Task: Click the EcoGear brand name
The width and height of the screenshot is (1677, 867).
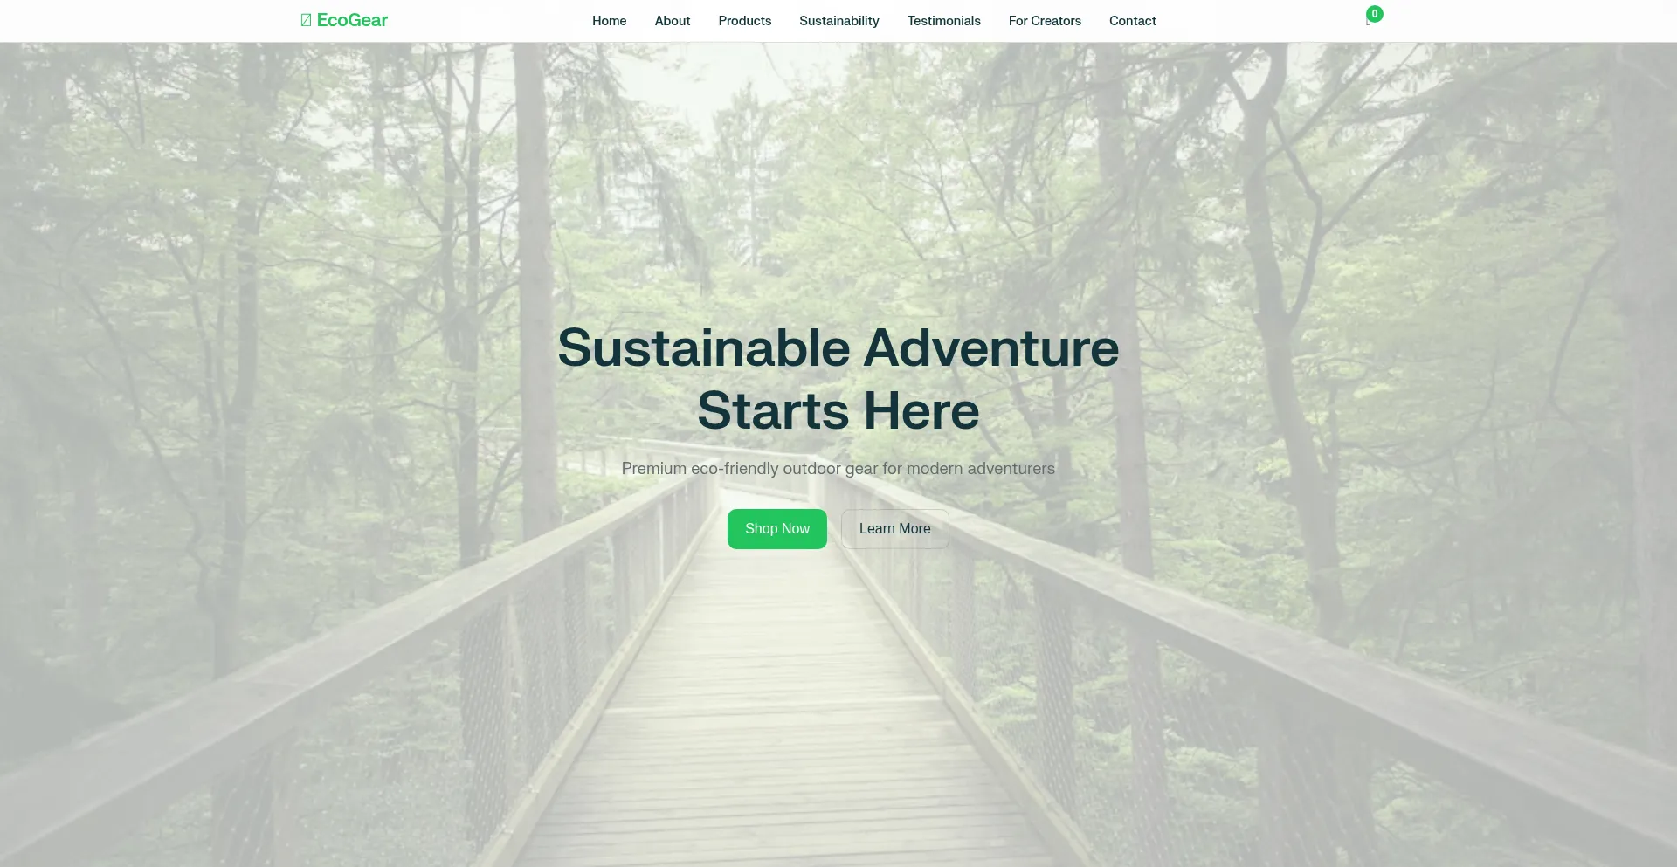Action: 352,20
